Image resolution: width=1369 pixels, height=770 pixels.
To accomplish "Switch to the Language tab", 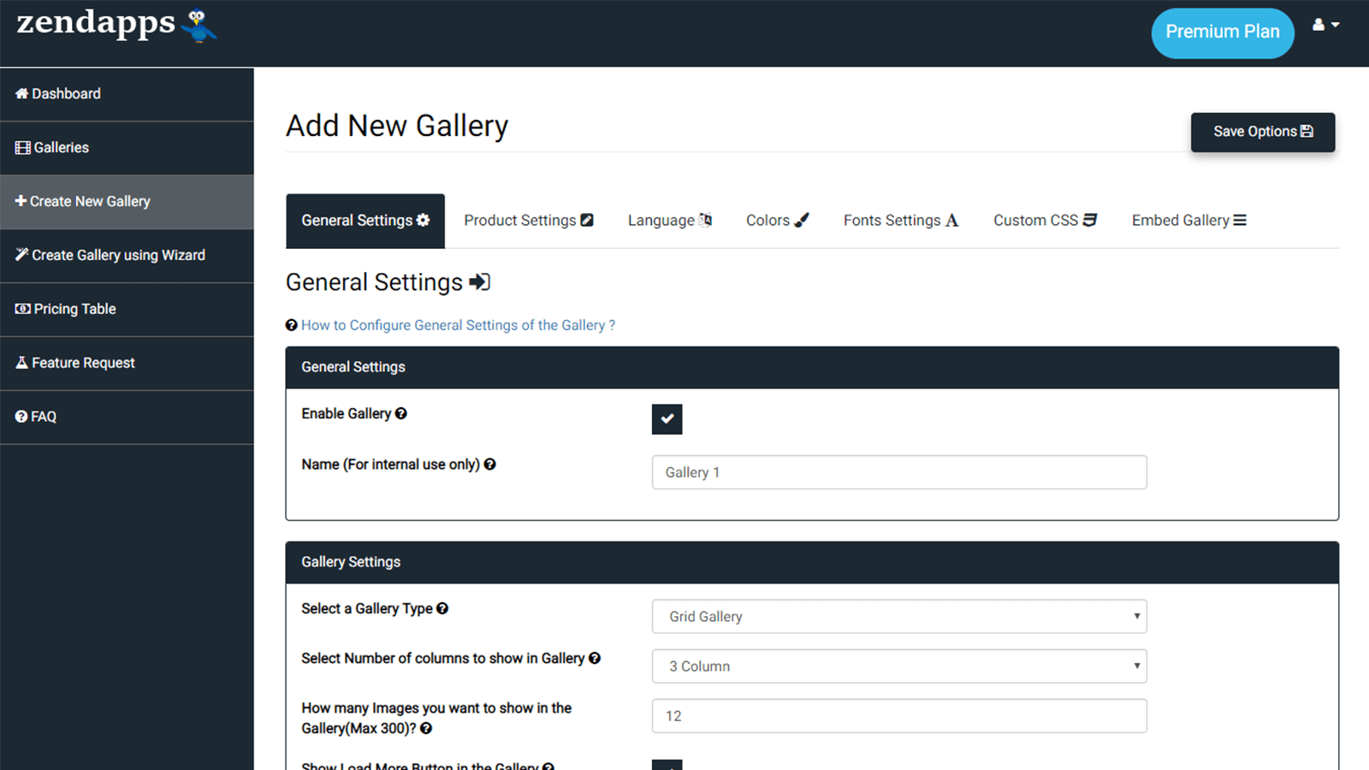I will point(670,221).
